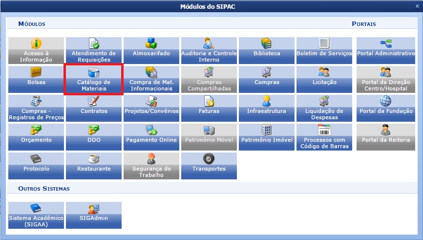Launch the Biblioteca module
The image size is (423, 240).
click(x=267, y=50)
